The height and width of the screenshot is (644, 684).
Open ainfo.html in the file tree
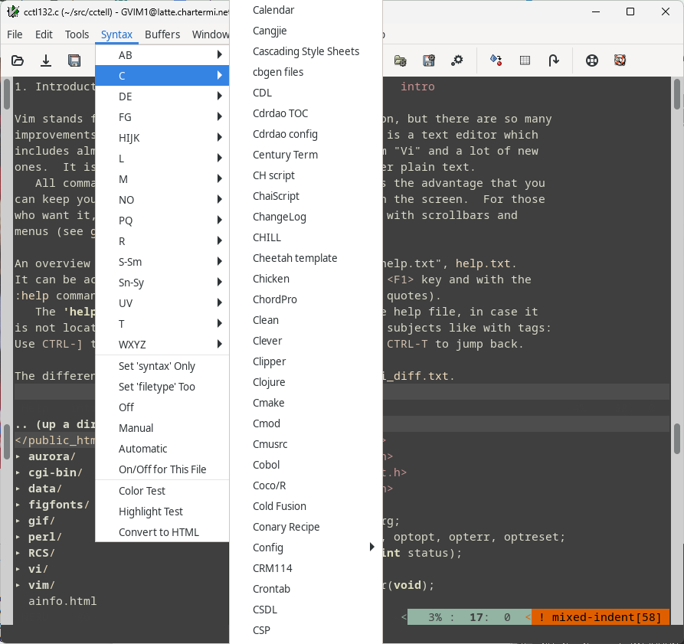tap(62, 601)
